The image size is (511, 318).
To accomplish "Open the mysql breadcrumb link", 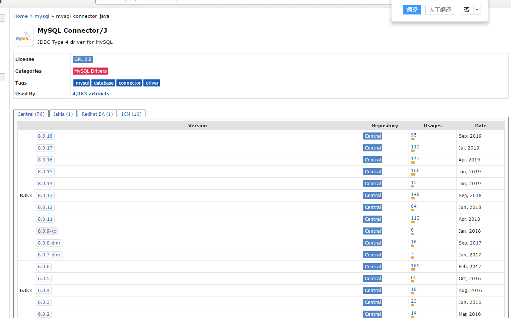I will [x=42, y=16].
